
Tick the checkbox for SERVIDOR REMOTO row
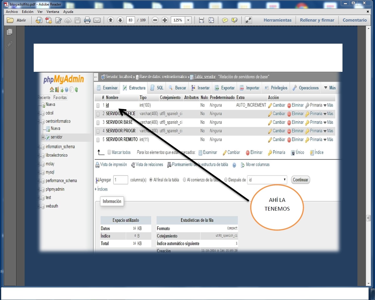pyautogui.click(x=98, y=140)
